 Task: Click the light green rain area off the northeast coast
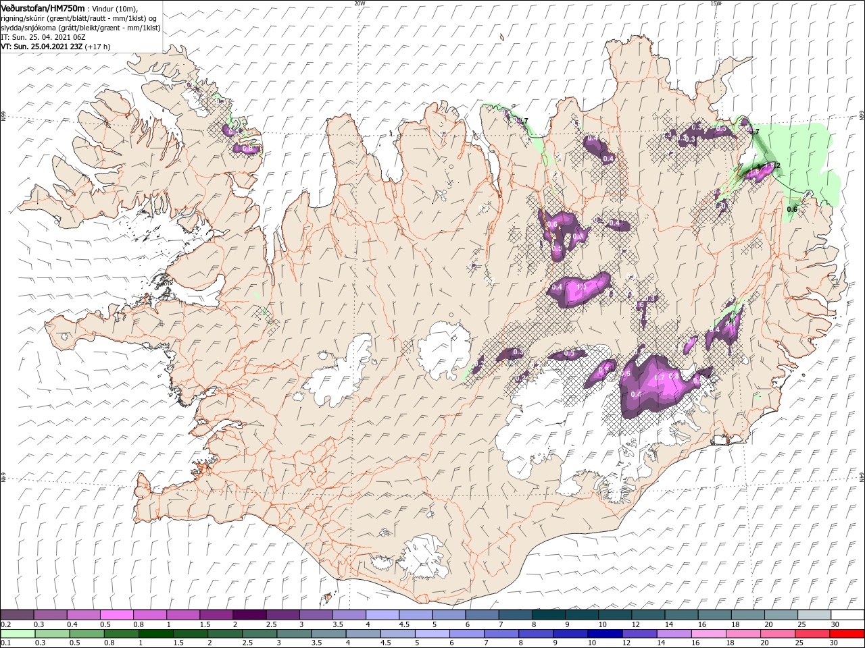point(804,159)
